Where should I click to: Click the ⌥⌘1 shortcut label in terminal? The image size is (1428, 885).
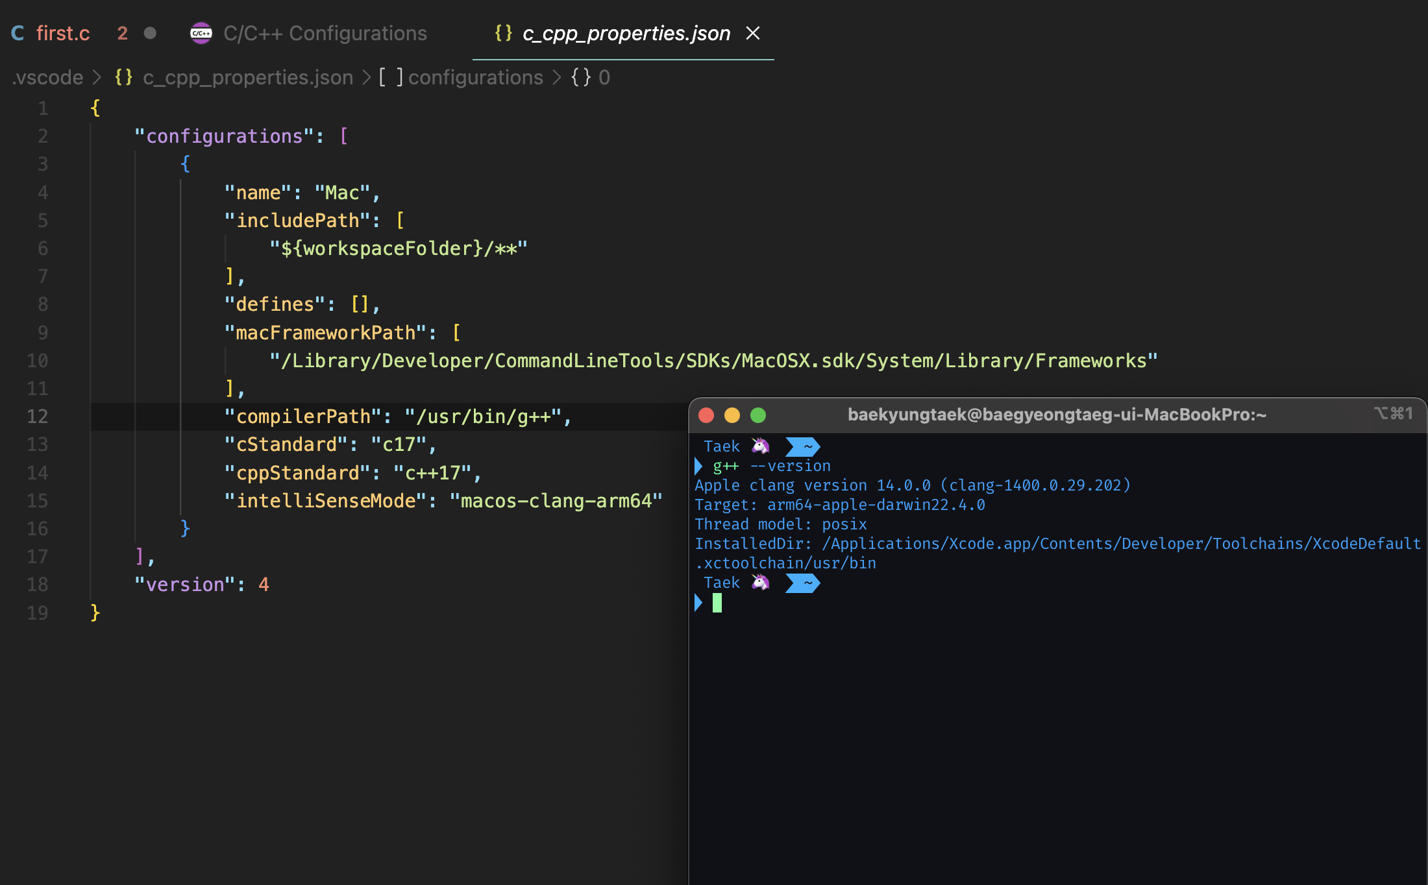pos(1394,414)
